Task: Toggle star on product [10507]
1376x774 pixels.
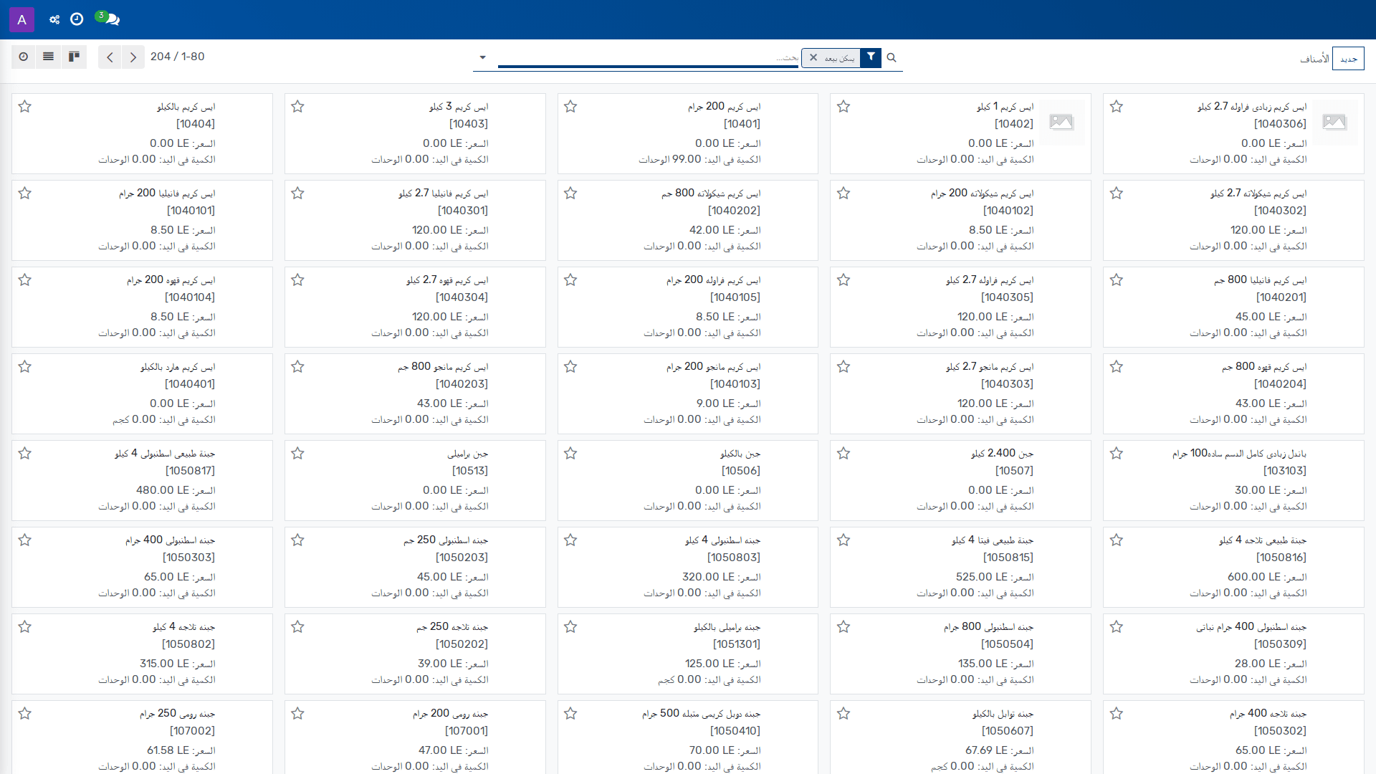Action: point(844,454)
